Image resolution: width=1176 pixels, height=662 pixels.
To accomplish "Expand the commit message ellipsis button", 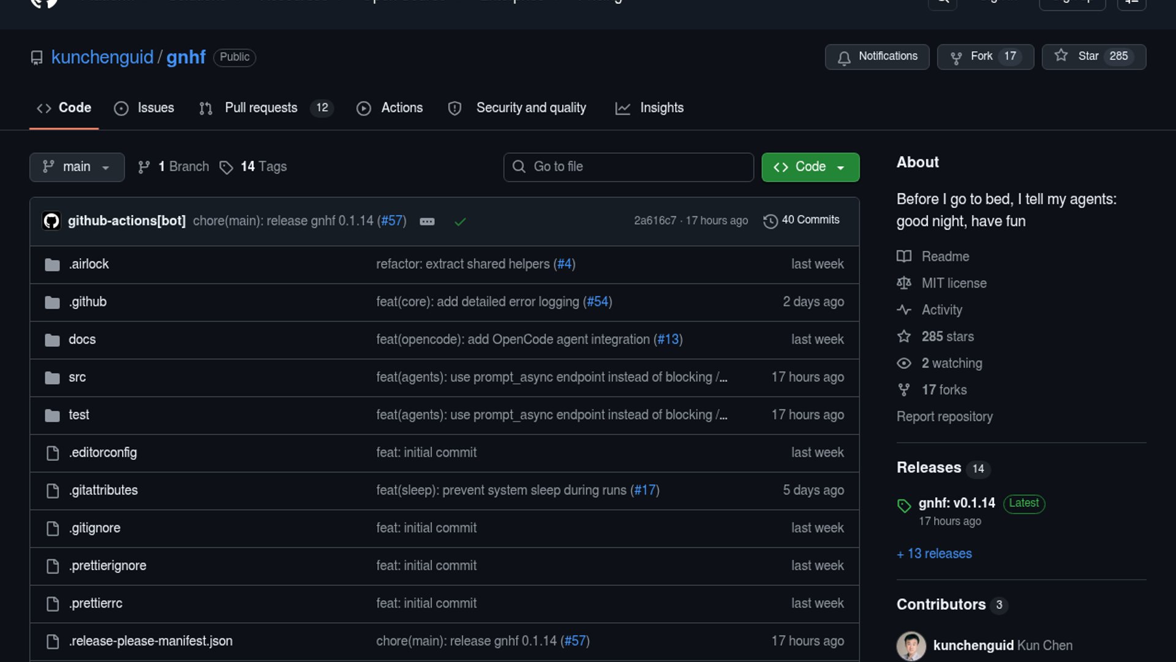I will click(427, 221).
